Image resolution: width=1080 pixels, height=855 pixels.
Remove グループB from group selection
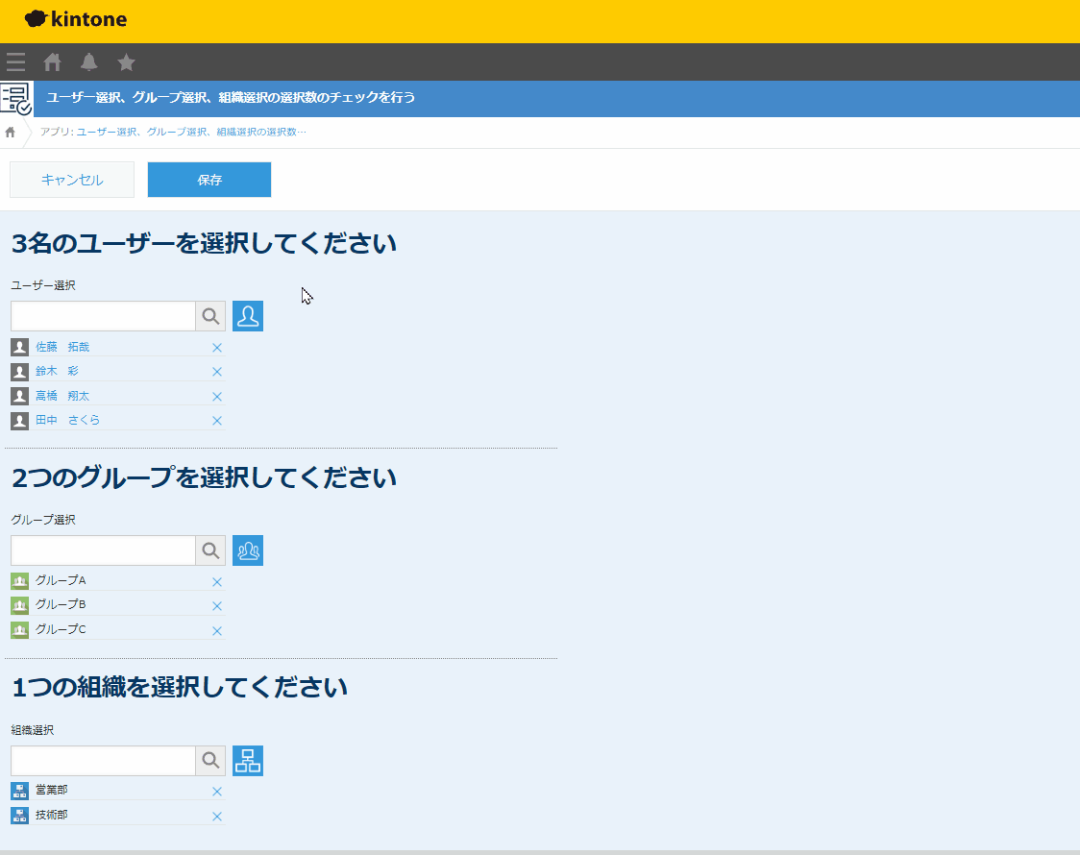pos(217,606)
